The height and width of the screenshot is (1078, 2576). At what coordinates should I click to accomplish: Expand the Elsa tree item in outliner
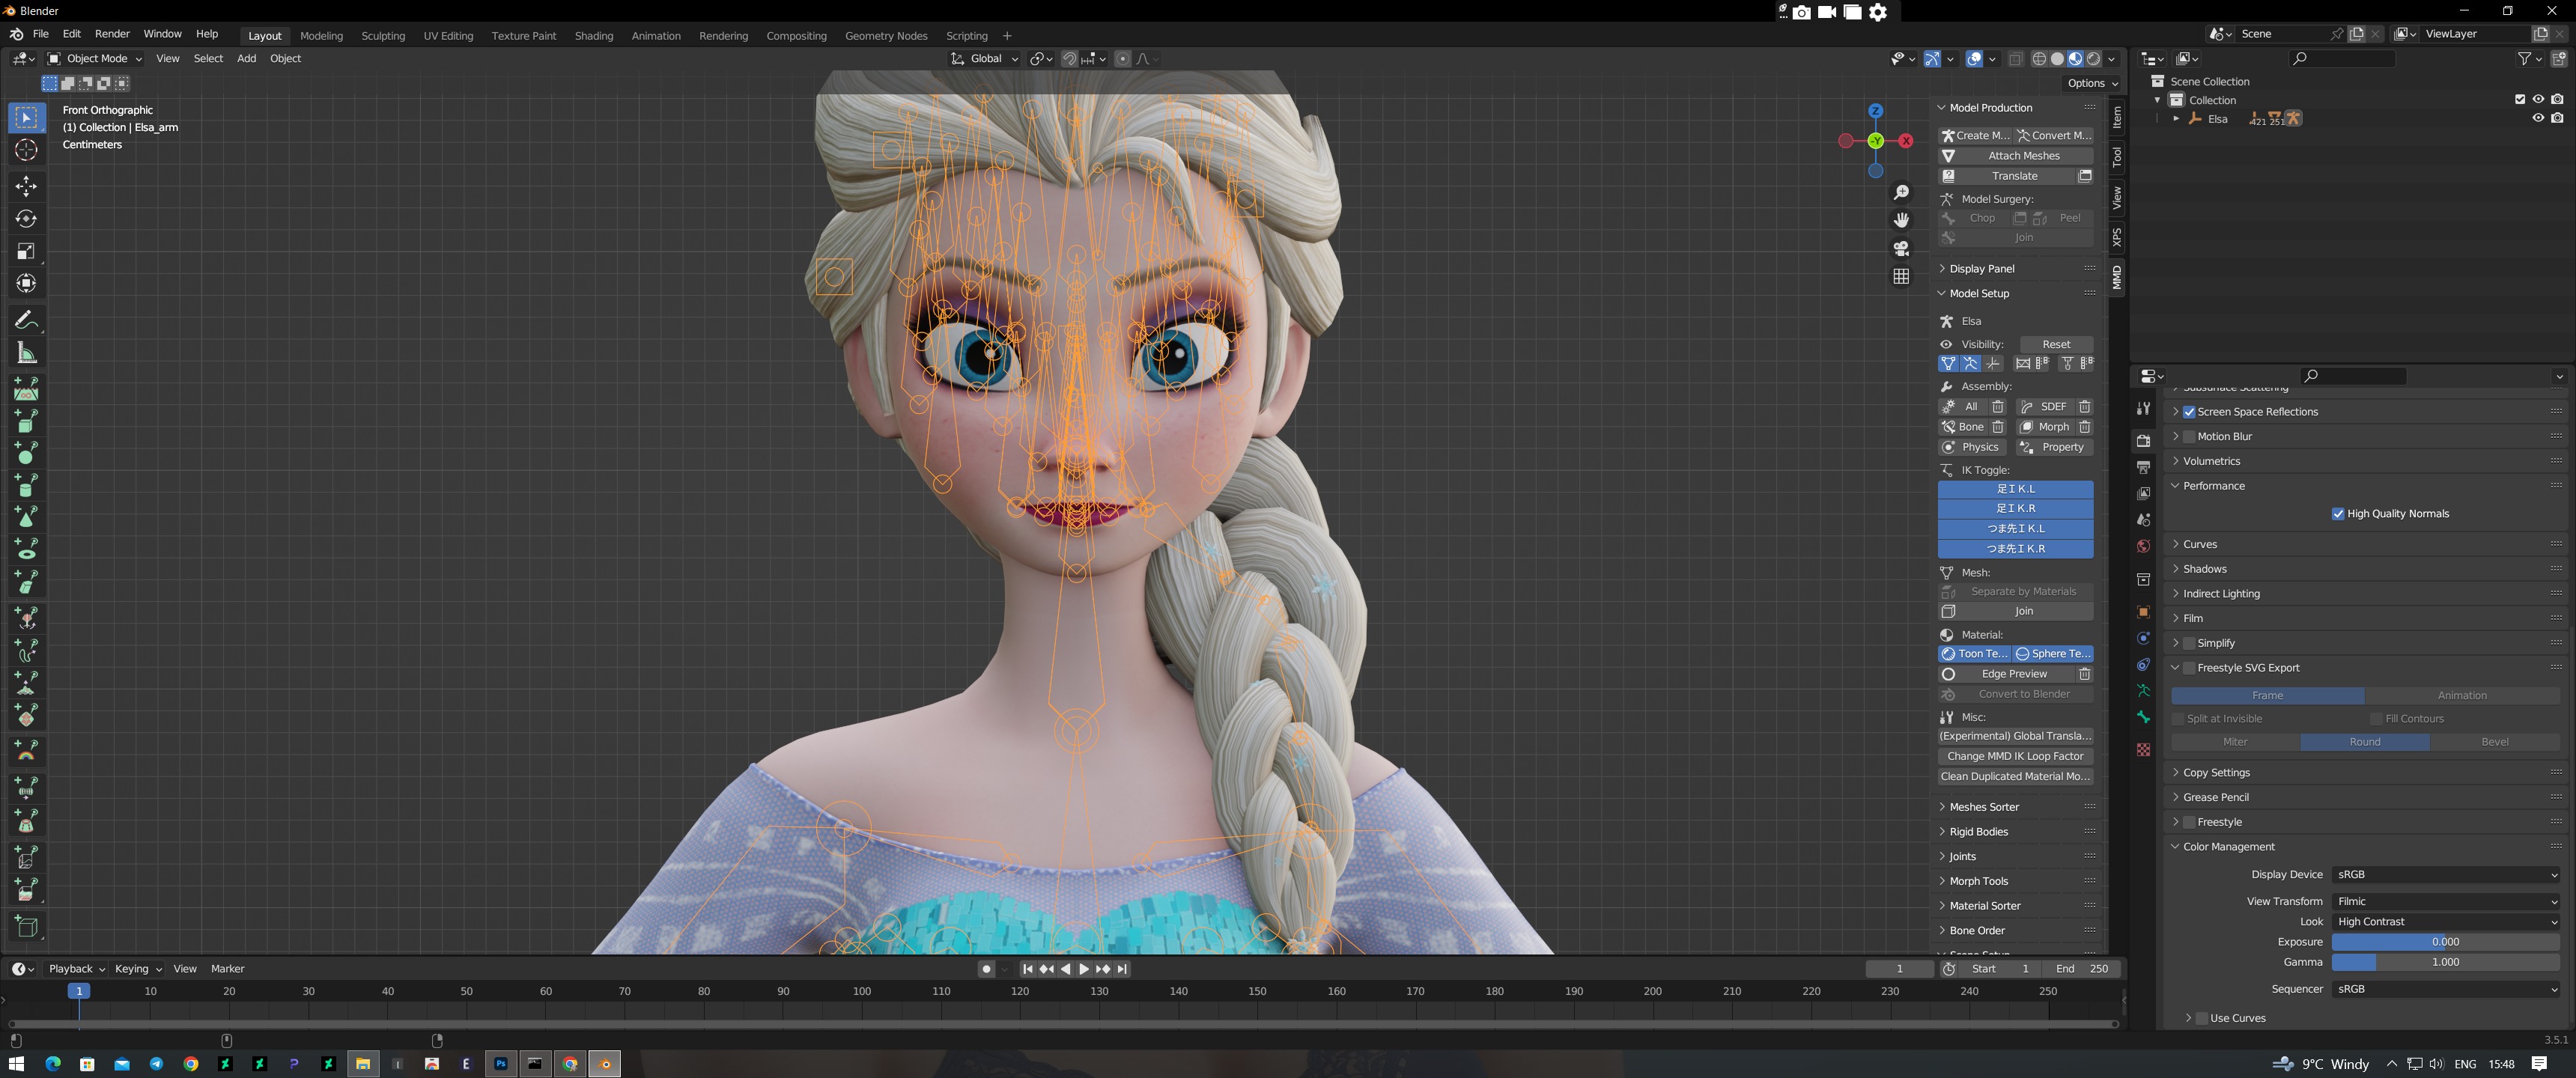[2176, 118]
